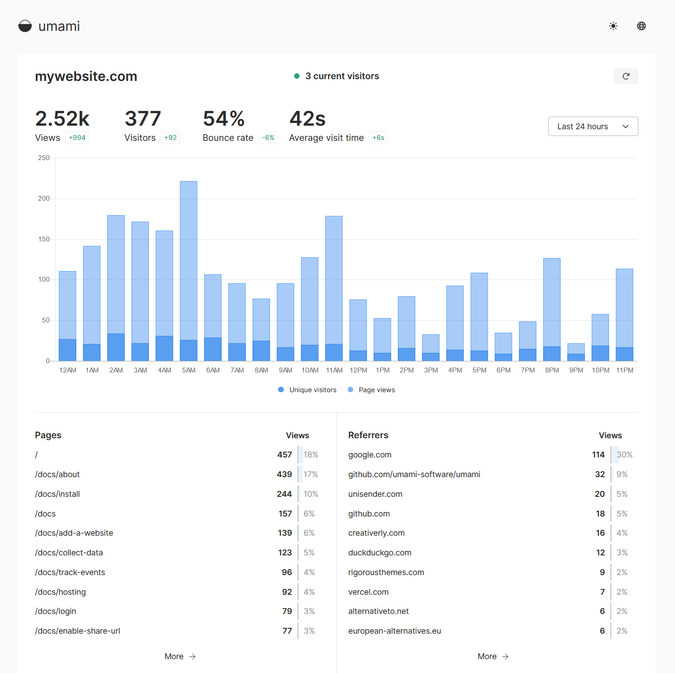
Task: Click the umami logo icon
Action: coord(25,26)
